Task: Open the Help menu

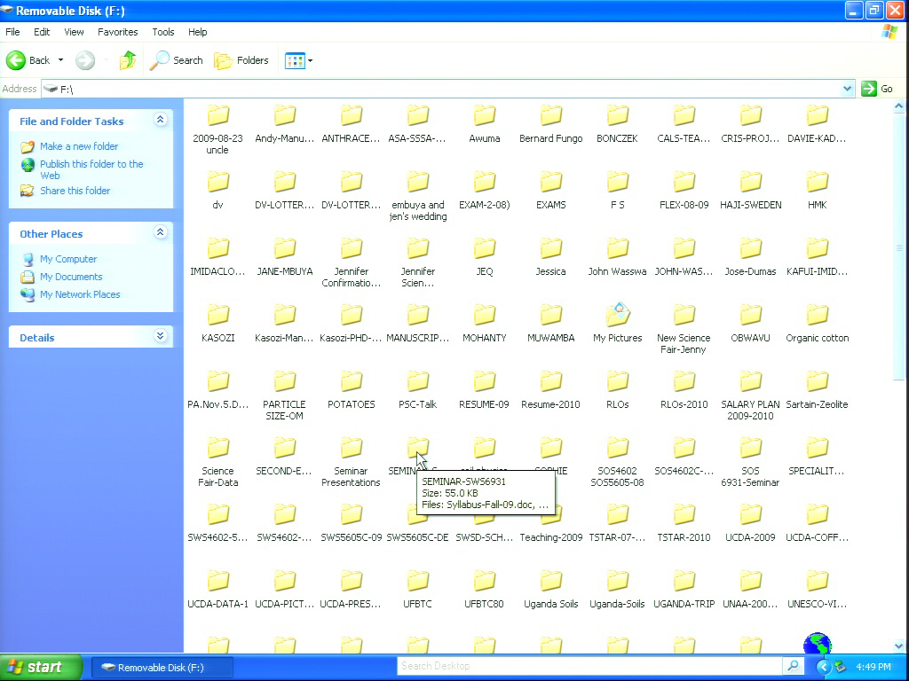Action: (x=197, y=32)
